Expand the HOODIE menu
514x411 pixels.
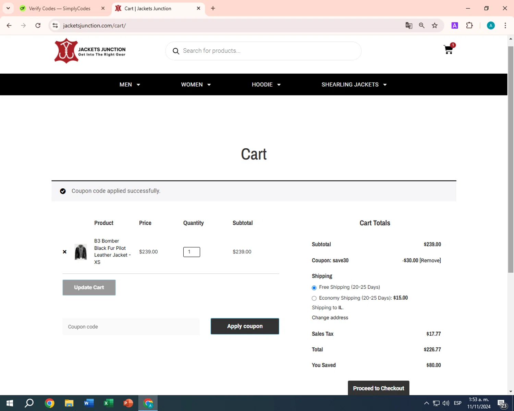pos(266,85)
